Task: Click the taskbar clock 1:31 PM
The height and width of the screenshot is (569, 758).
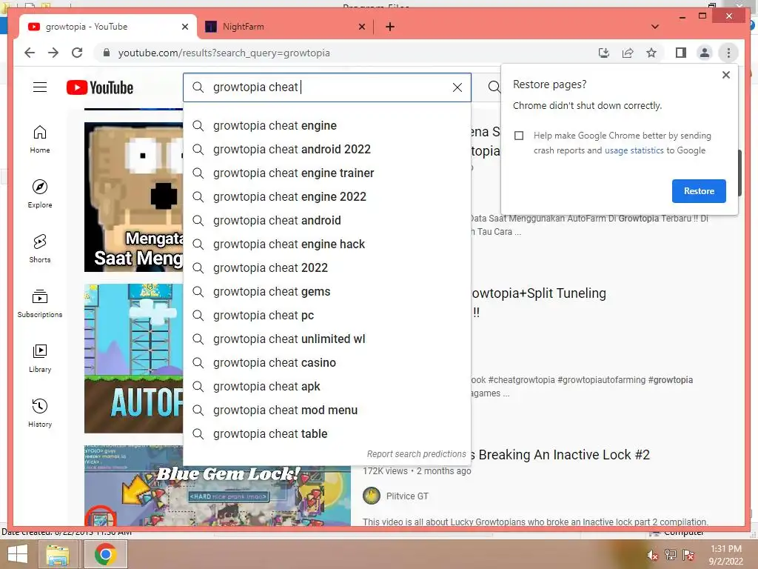Action: pyautogui.click(x=725, y=555)
